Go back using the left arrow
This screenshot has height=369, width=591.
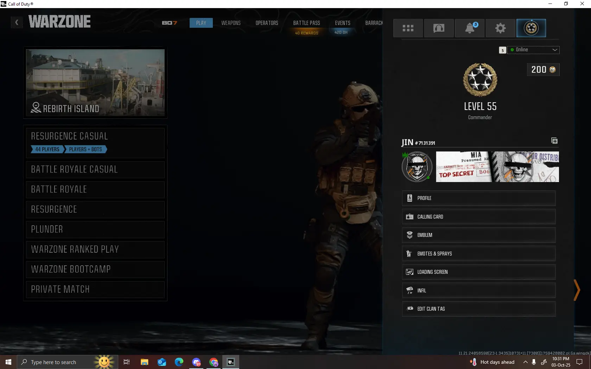17,22
